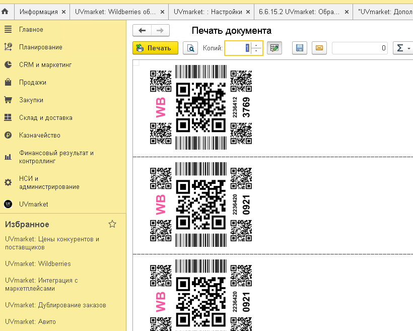
Task: Click the home icon tab
Action: (x=5, y=12)
